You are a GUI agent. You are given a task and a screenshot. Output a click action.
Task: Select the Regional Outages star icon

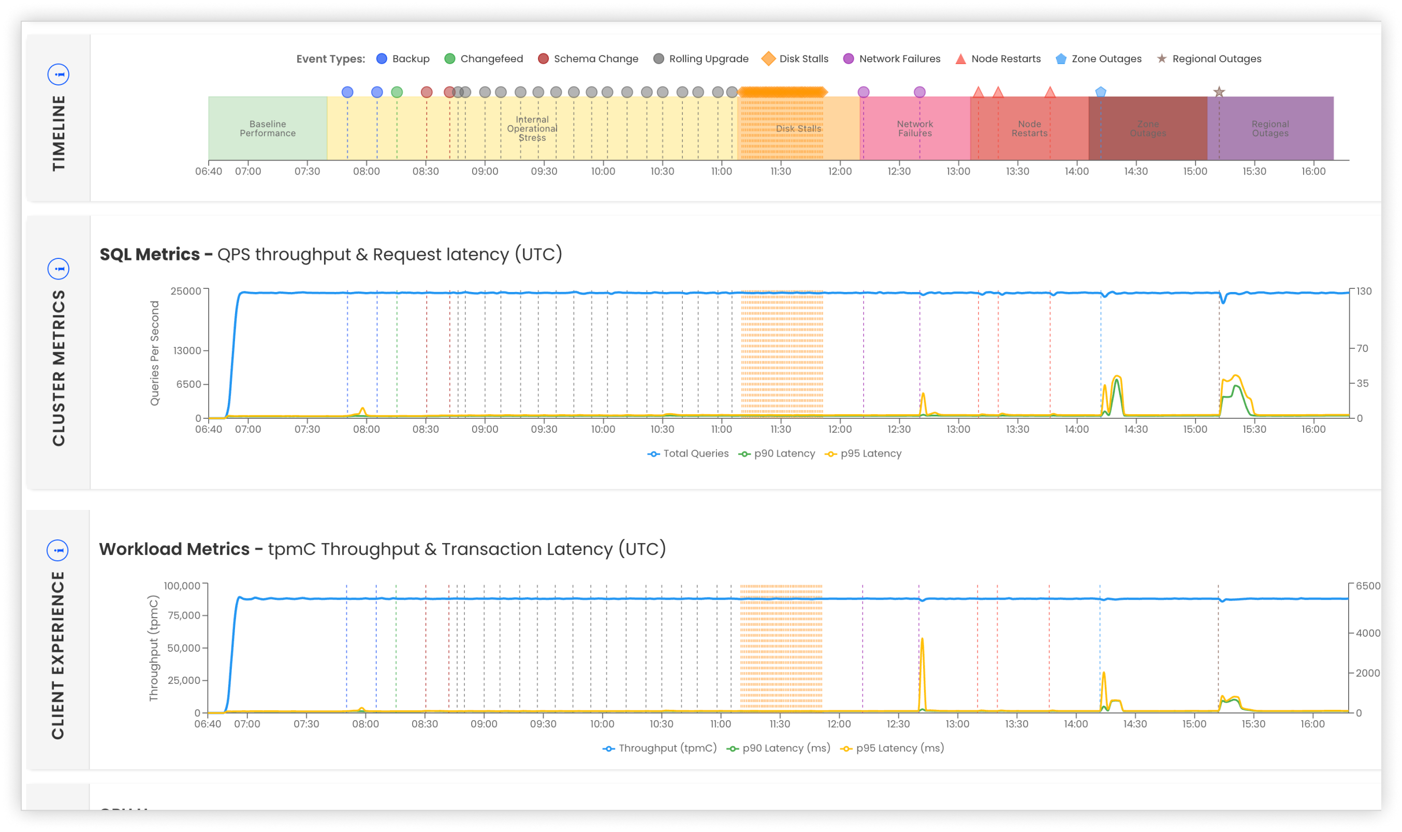click(1162, 59)
